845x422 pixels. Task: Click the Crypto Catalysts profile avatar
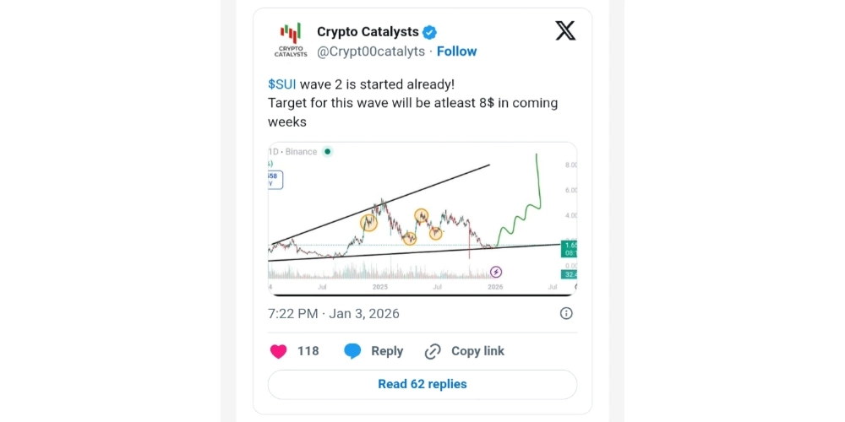[x=291, y=40]
